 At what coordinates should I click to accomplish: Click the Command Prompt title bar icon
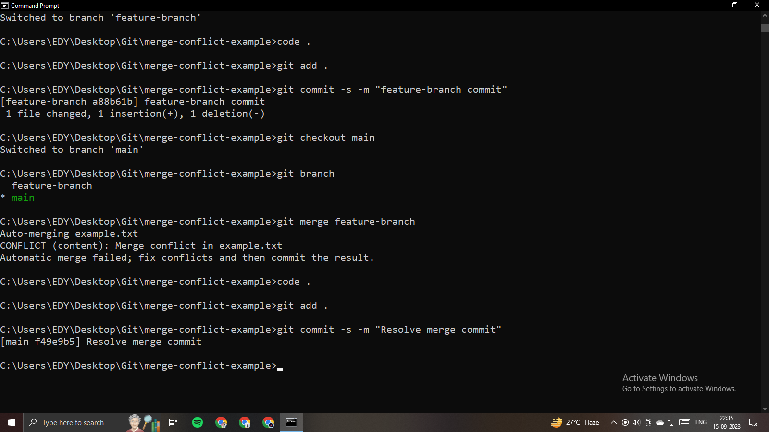click(5, 5)
